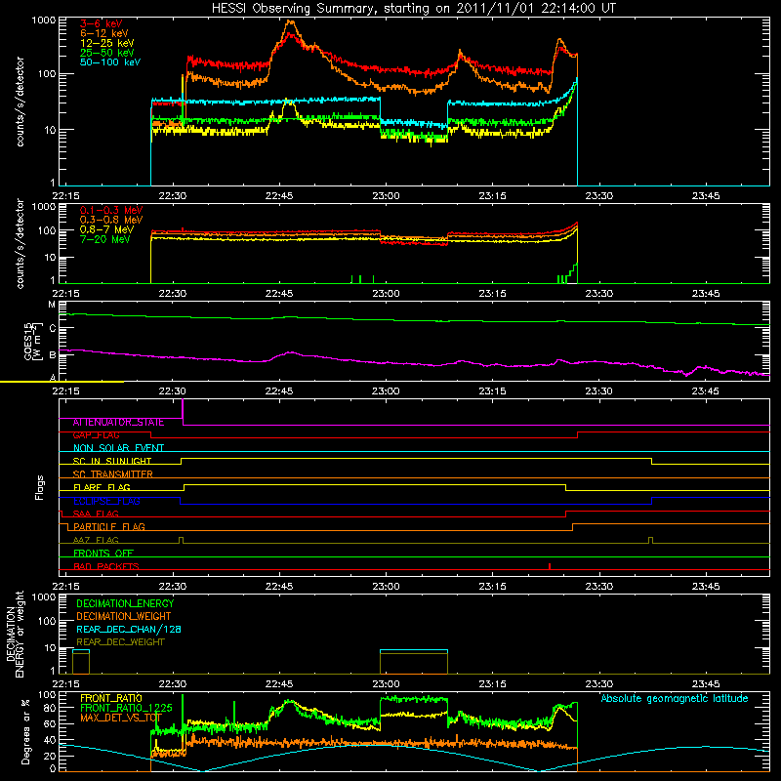This screenshot has width=781, height=781.
Task: Click the 0.8-7 MeV legend label
Action: [106, 229]
